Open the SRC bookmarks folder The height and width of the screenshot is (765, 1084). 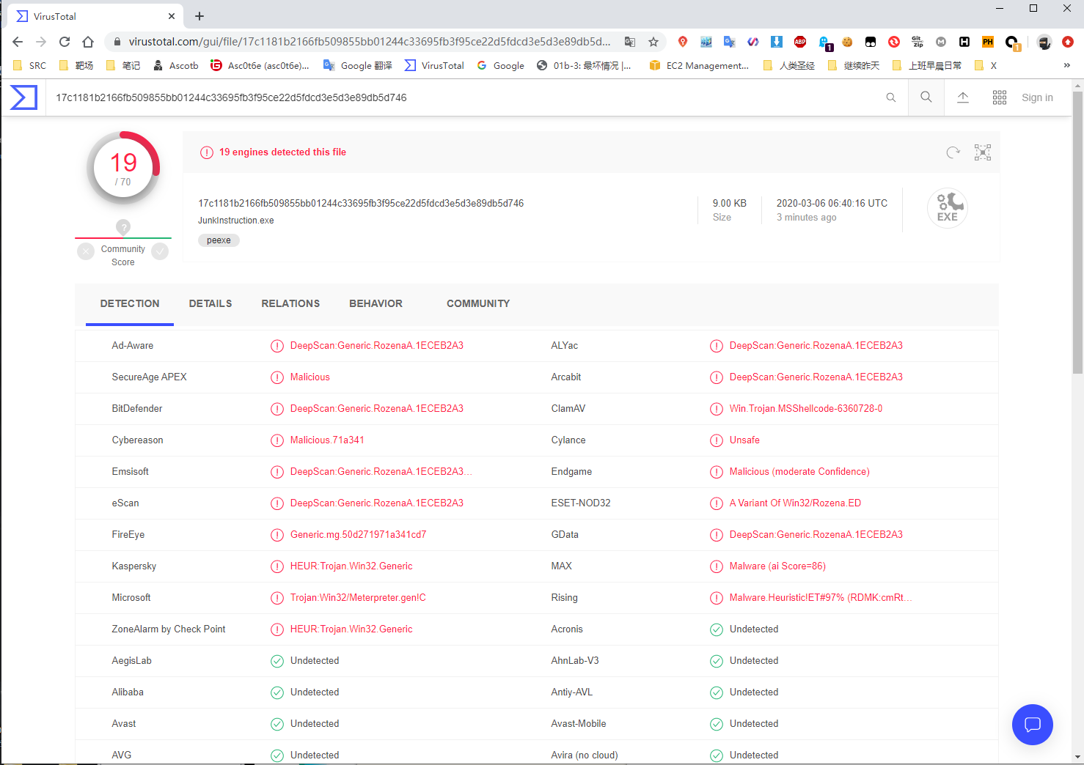(x=30, y=65)
